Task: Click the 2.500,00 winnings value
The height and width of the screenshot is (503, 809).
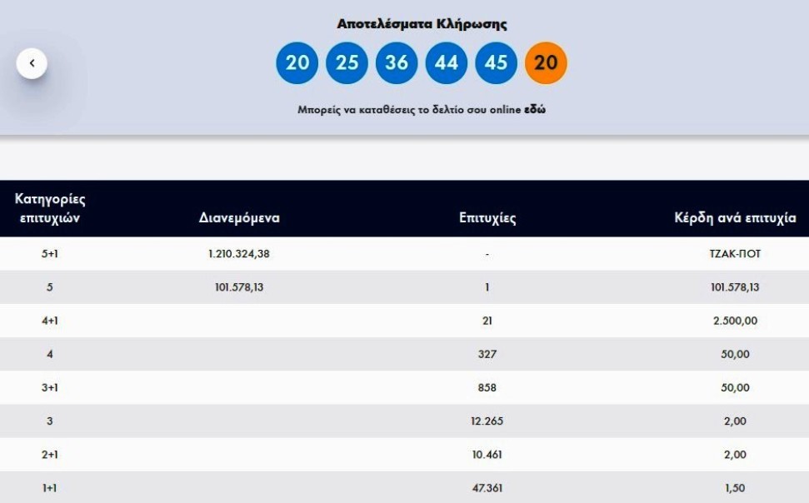Action: (734, 321)
